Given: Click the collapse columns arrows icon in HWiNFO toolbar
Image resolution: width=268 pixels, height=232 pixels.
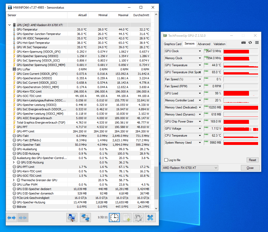Looking at the screenshot, I should pyautogui.click(x=23, y=218).
